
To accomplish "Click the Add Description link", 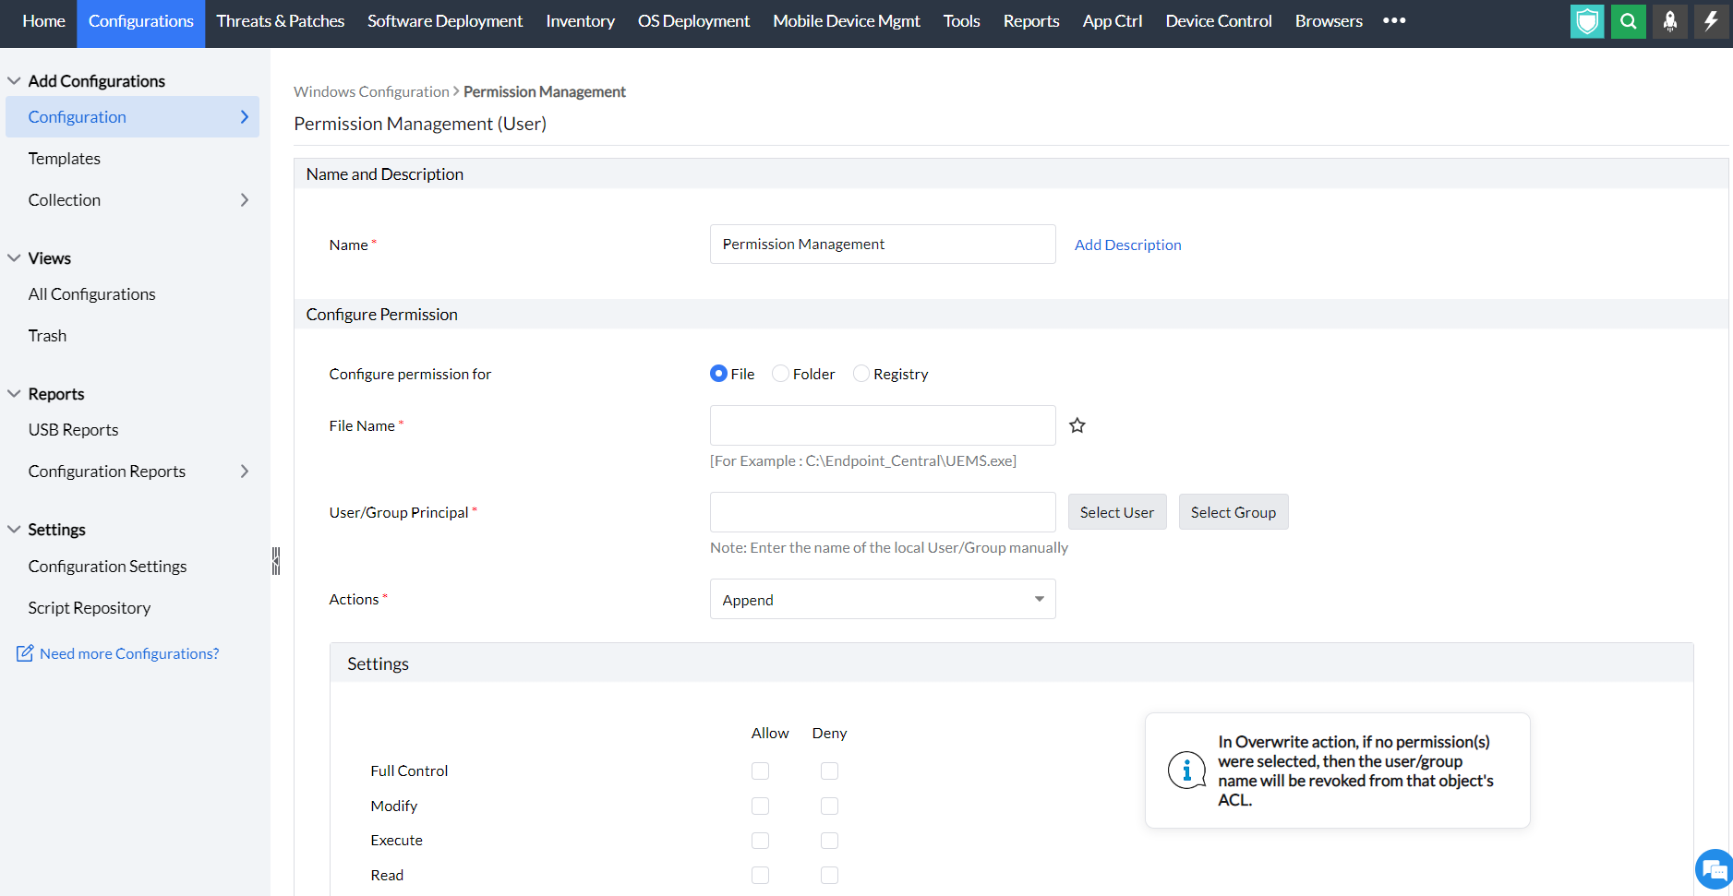I will [x=1127, y=245].
